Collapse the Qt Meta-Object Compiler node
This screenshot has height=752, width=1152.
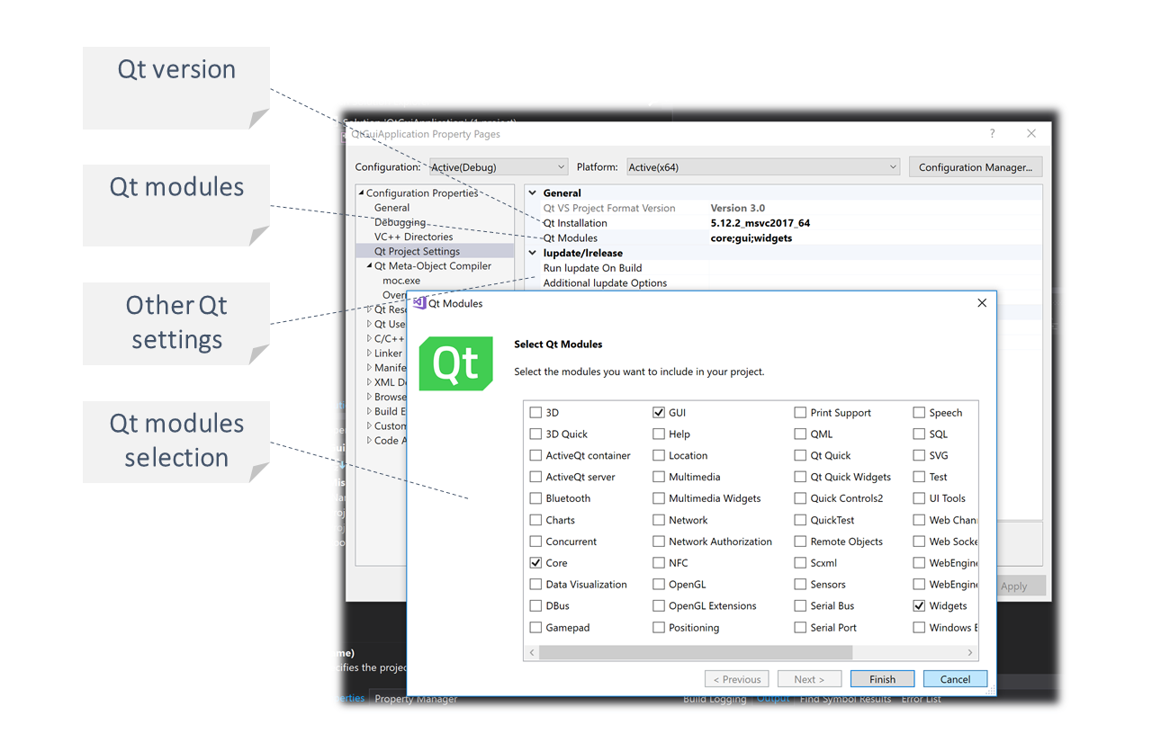pyautogui.click(x=369, y=266)
